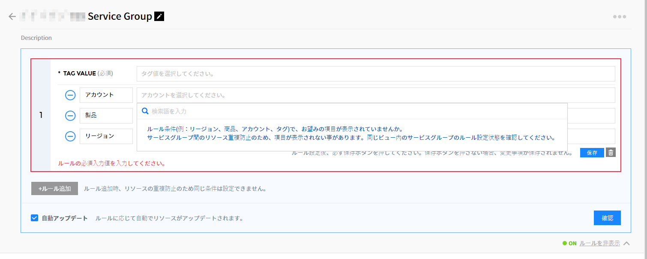Click the green ON status indicator
This screenshot has width=647, height=259.
click(x=569, y=243)
